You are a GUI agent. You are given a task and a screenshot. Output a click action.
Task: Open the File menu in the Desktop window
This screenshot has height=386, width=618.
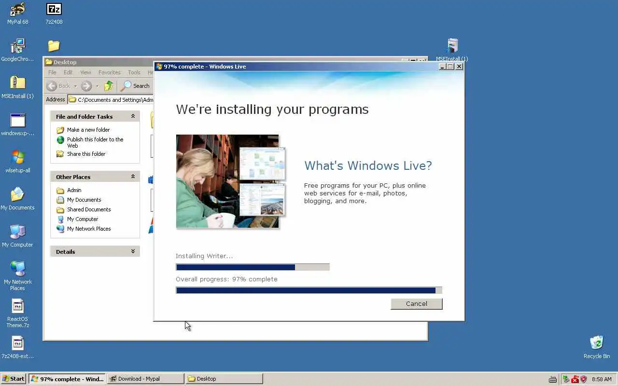pos(52,72)
